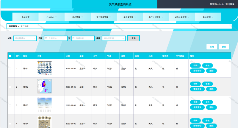Open the 星期 selection dropdown
Image resolution: width=238 pixels, height=128 pixels.
pyautogui.click(x=113, y=38)
